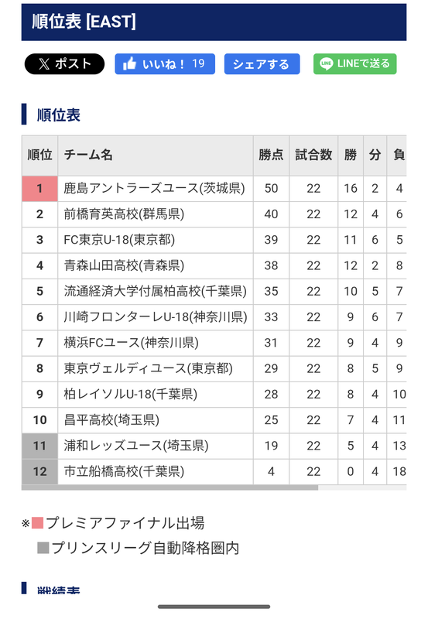
Task: Select the 鹿島アントラーズユース team row
Action: (214, 188)
